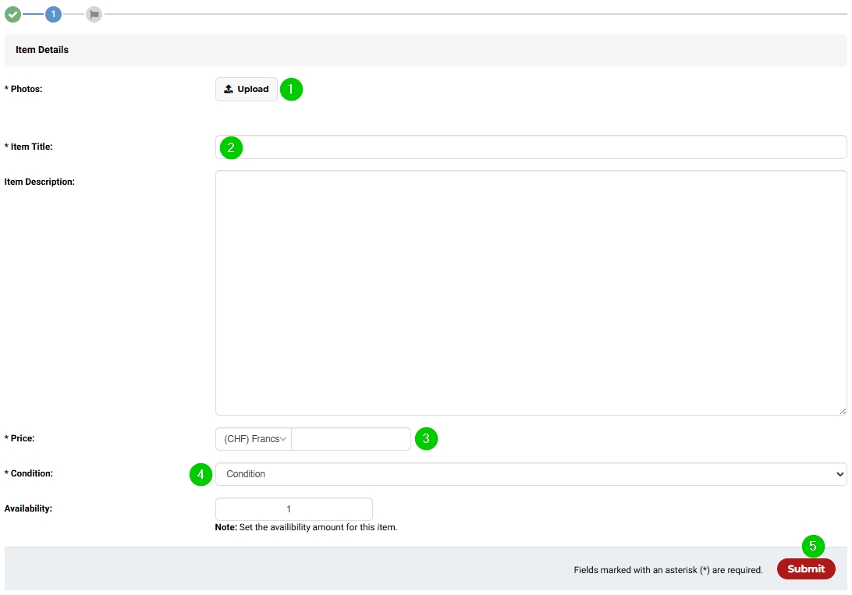
Task: Open the (CHF) Francs currency dropdown
Action: [x=251, y=438]
